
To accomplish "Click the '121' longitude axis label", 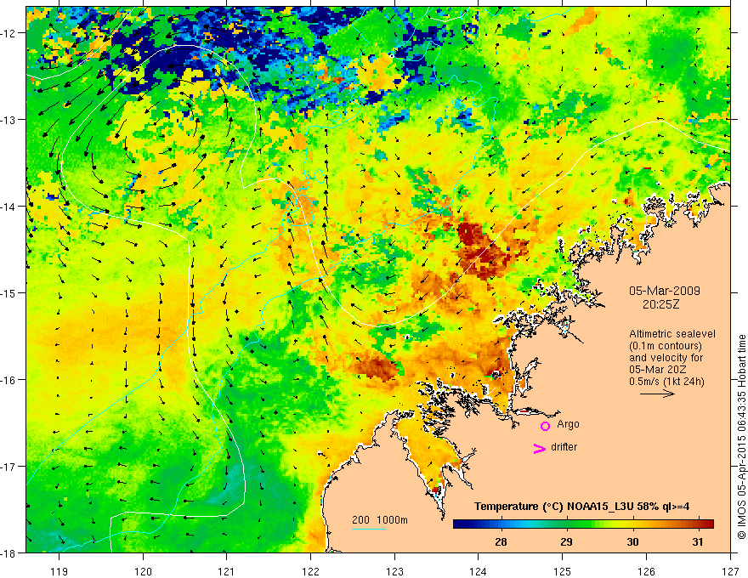I will (x=227, y=571).
